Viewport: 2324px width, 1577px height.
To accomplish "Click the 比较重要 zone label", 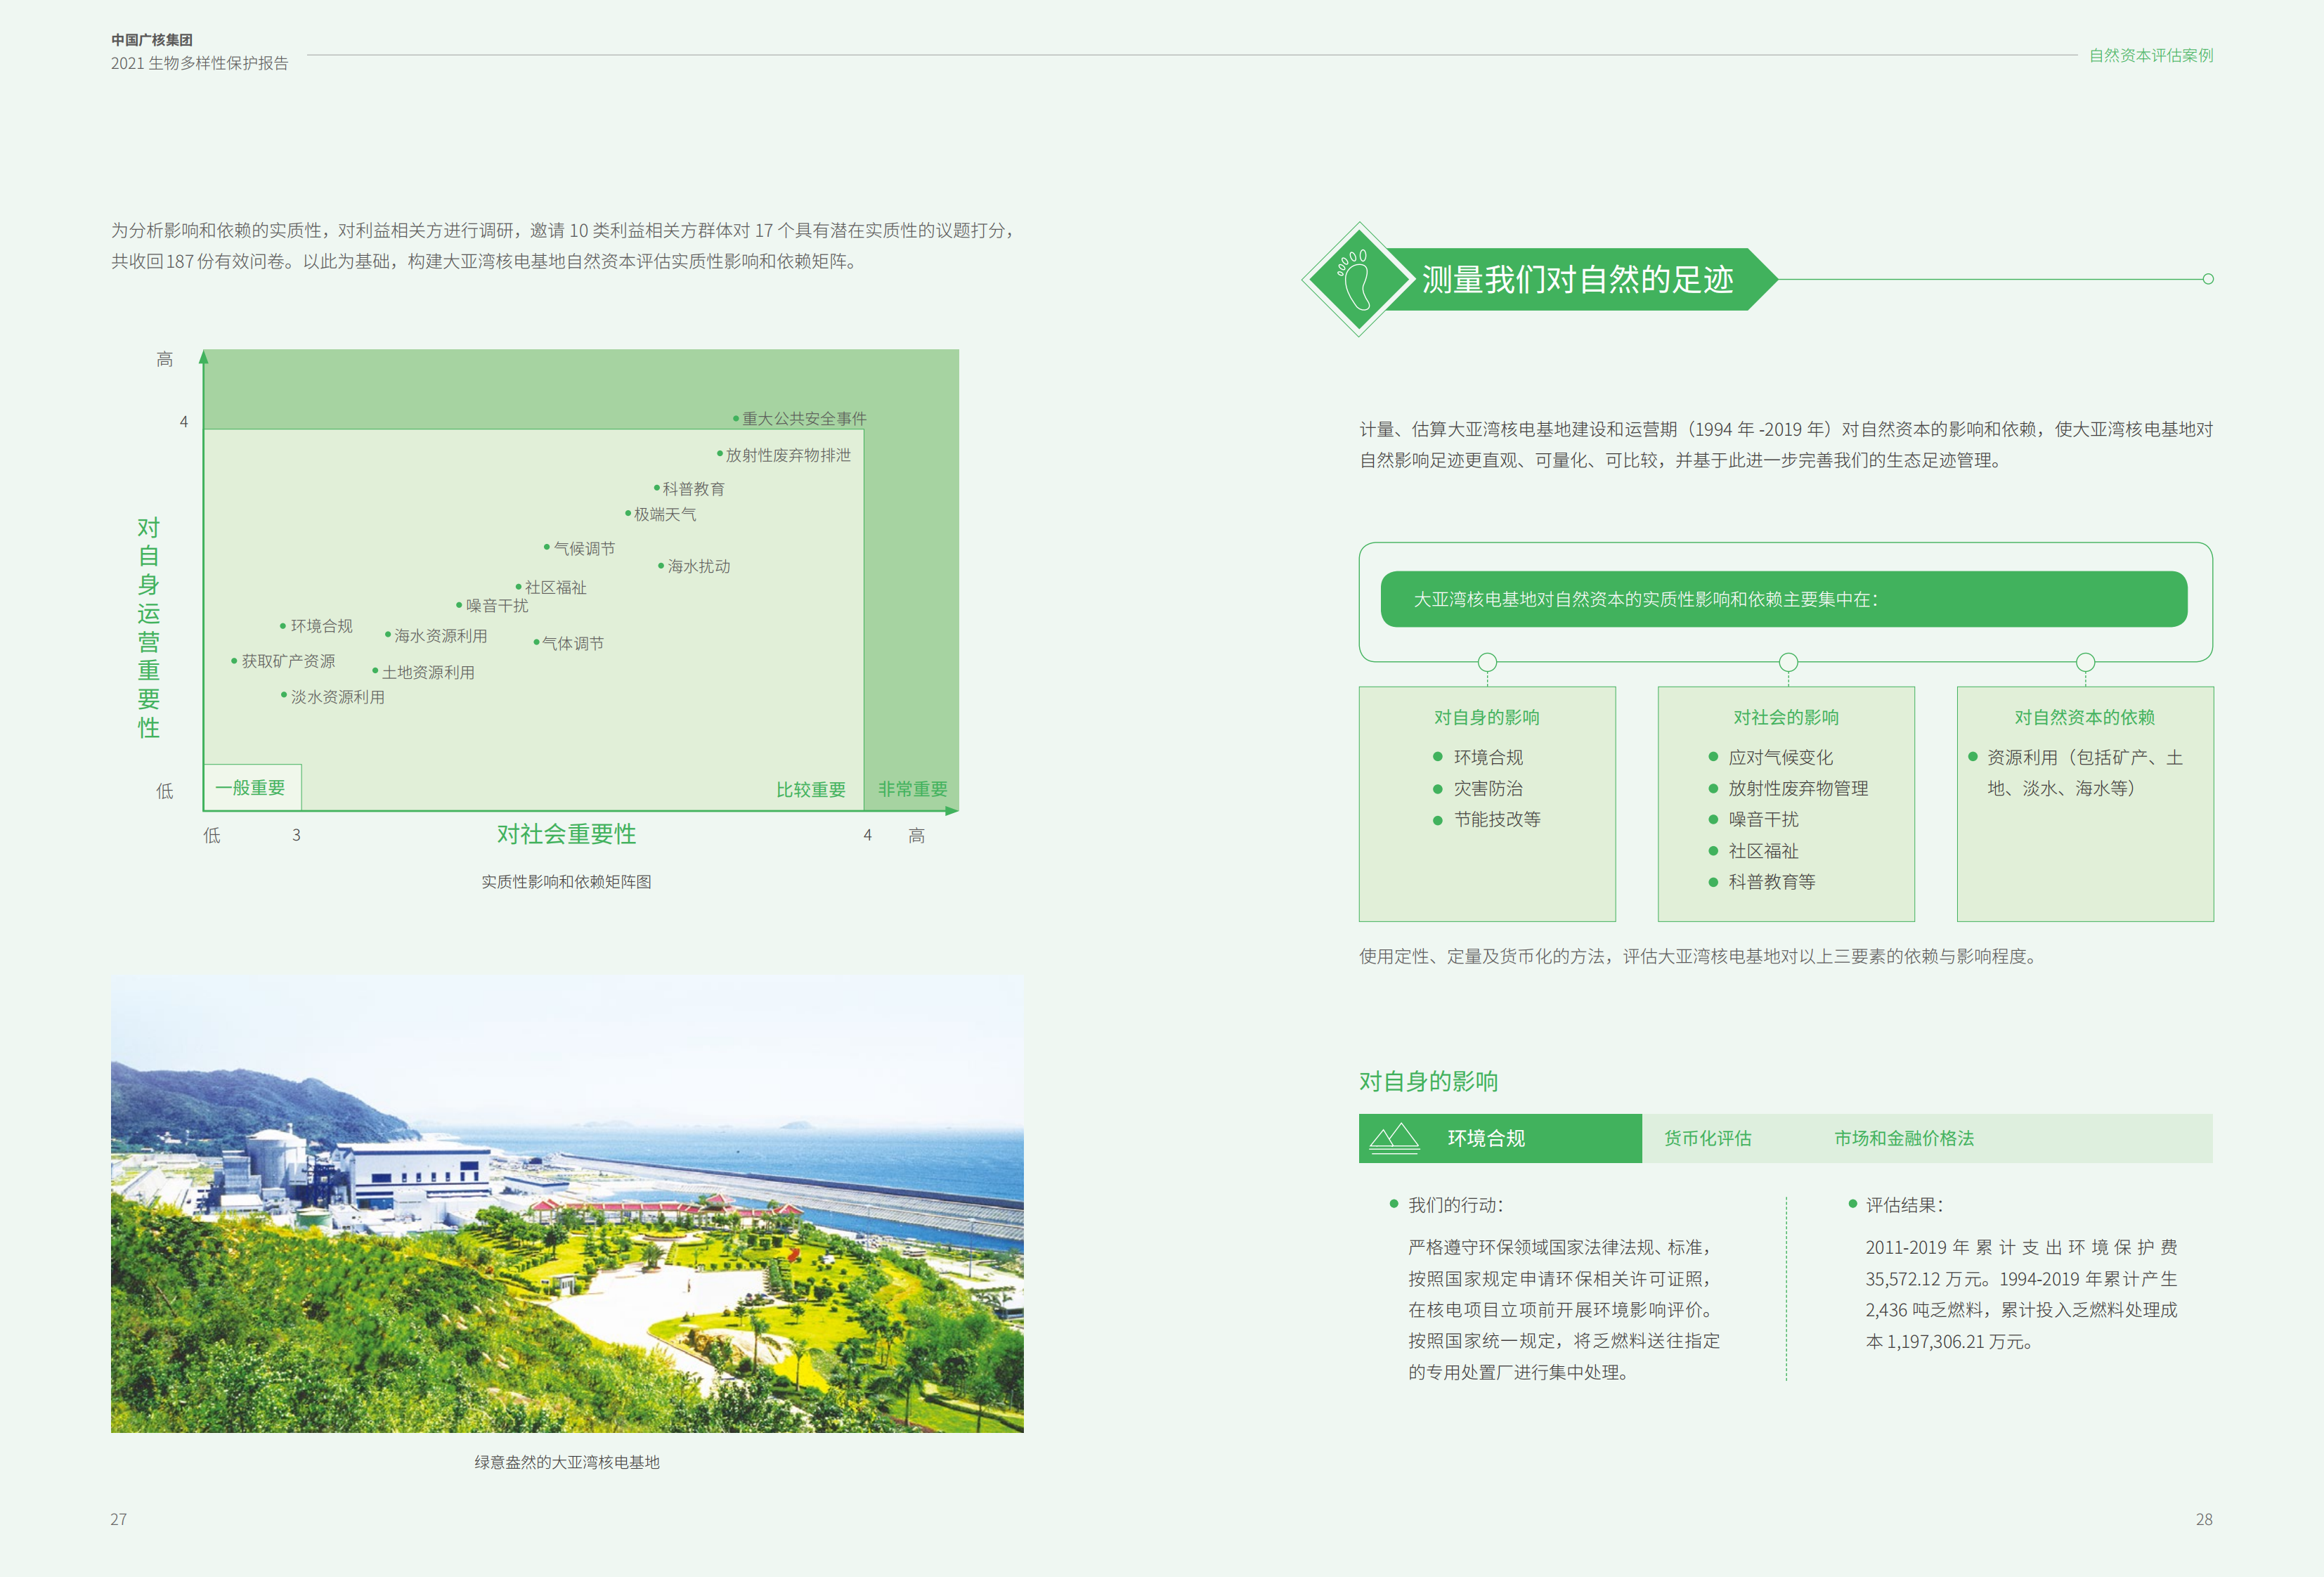I will point(811,790).
